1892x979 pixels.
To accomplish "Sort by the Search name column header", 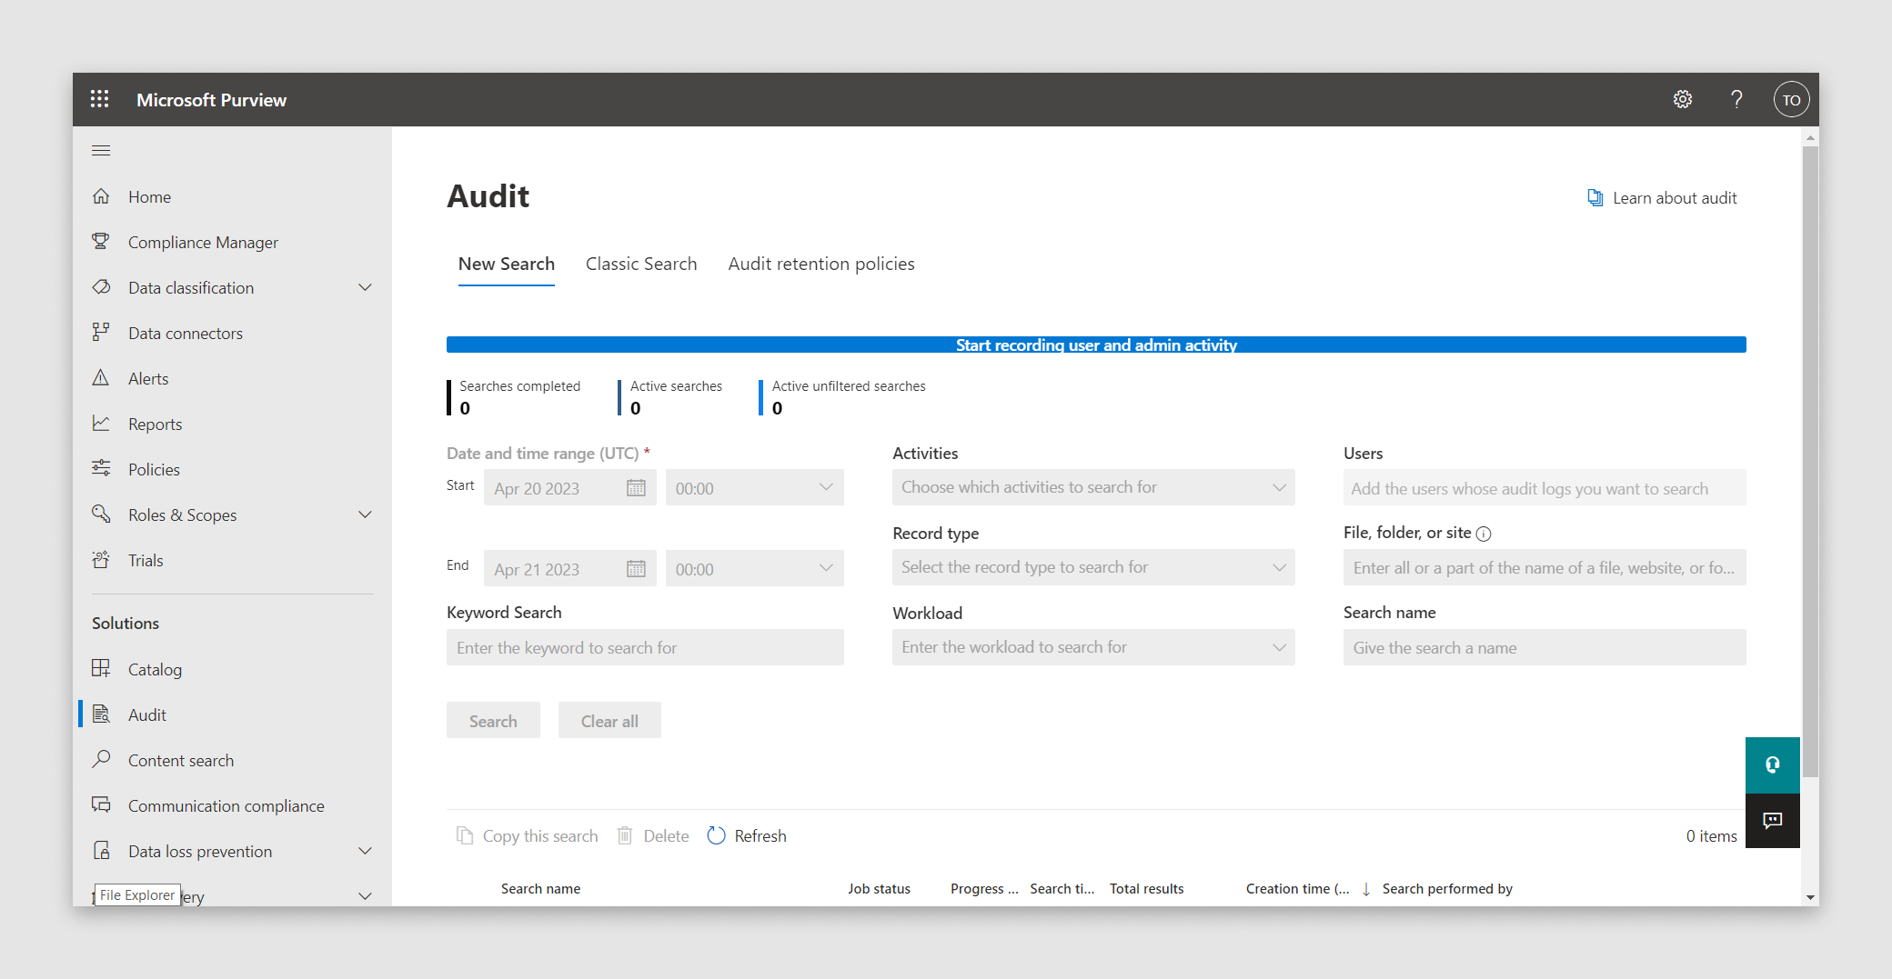I will click(x=540, y=889).
